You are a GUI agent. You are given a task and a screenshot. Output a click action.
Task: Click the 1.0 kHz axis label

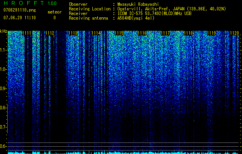coord(3,69)
